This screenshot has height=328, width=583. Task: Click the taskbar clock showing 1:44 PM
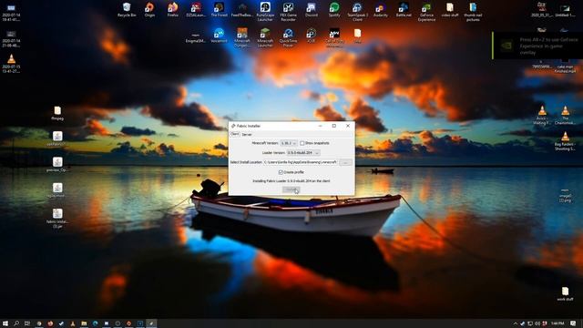[557, 323]
